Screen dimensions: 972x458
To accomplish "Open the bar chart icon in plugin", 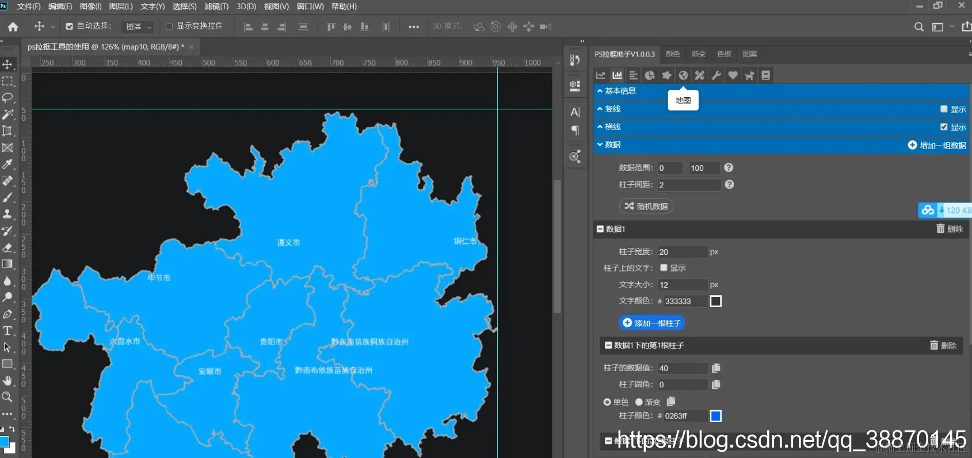I will click(x=617, y=75).
